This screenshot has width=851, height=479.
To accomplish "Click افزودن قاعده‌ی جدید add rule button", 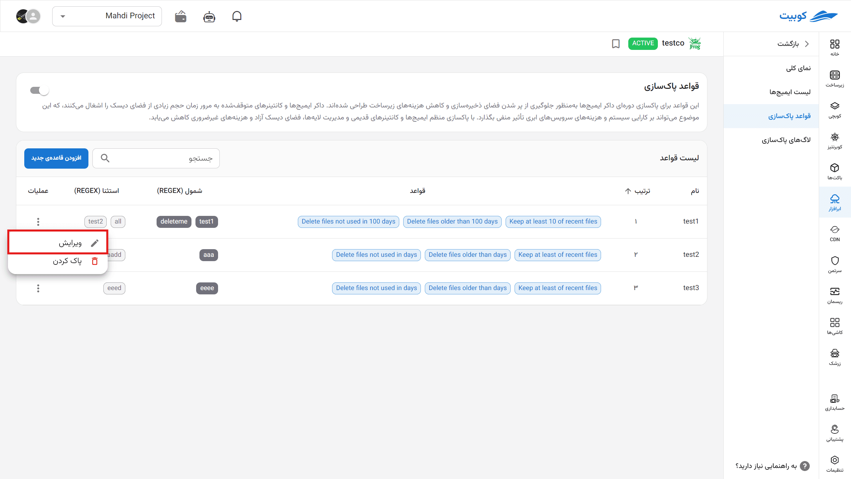I will tap(56, 158).
